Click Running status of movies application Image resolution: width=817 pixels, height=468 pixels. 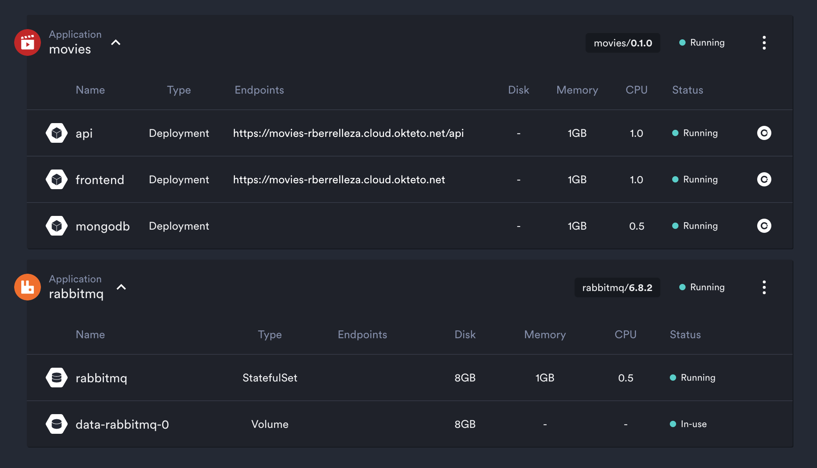702,42
